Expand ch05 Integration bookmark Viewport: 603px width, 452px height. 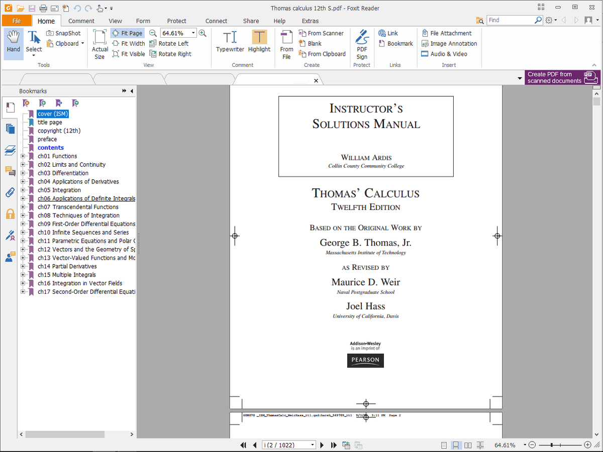[x=23, y=190]
